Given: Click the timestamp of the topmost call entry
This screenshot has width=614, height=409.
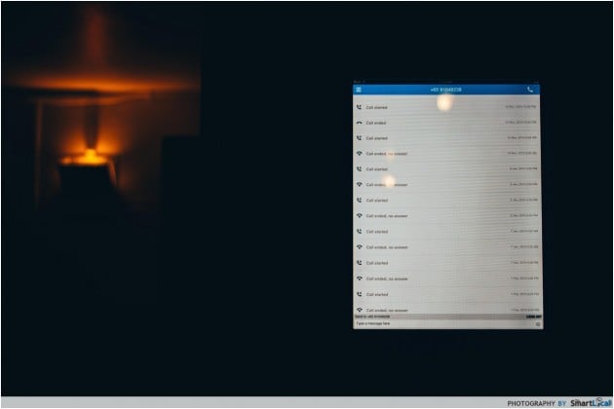Looking at the screenshot, I should coord(521,107).
